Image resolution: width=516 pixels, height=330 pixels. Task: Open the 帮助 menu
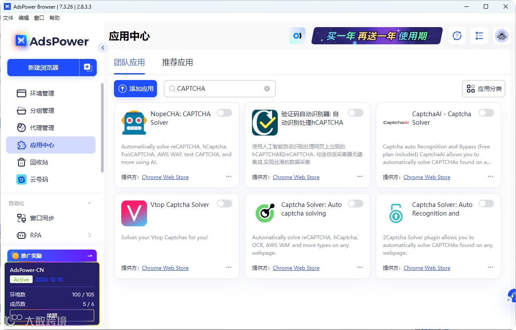(x=55, y=18)
